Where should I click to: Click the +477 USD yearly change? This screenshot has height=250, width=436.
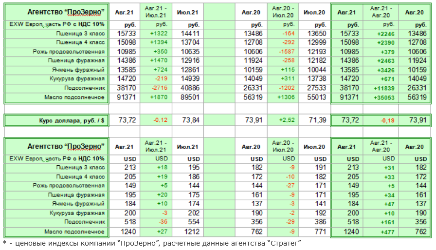coord(388,232)
